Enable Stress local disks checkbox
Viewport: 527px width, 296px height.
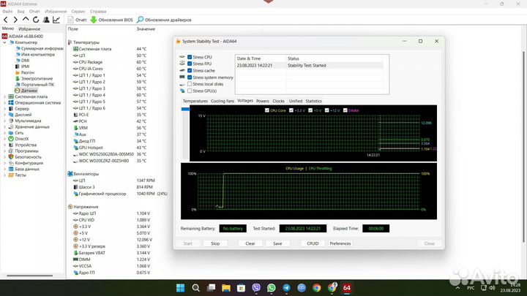point(190,84)
